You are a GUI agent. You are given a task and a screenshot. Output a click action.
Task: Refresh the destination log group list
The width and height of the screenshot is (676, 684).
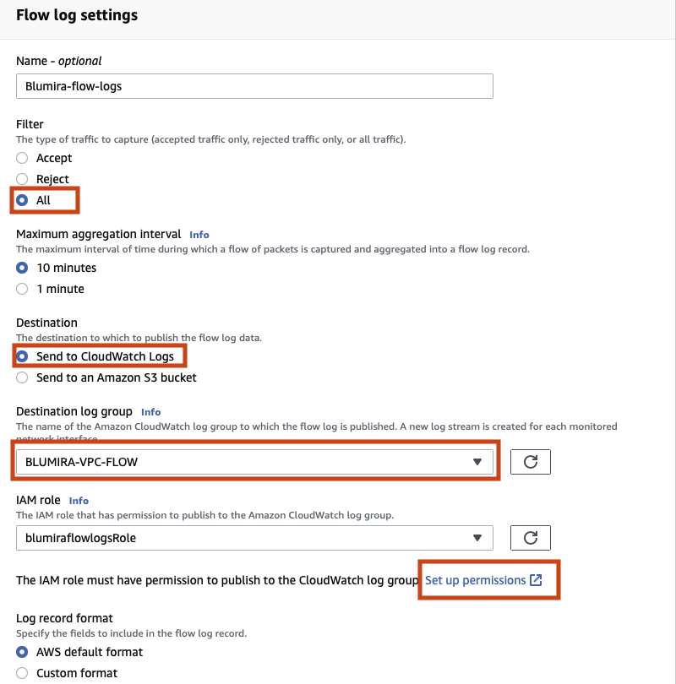[532, 461]
